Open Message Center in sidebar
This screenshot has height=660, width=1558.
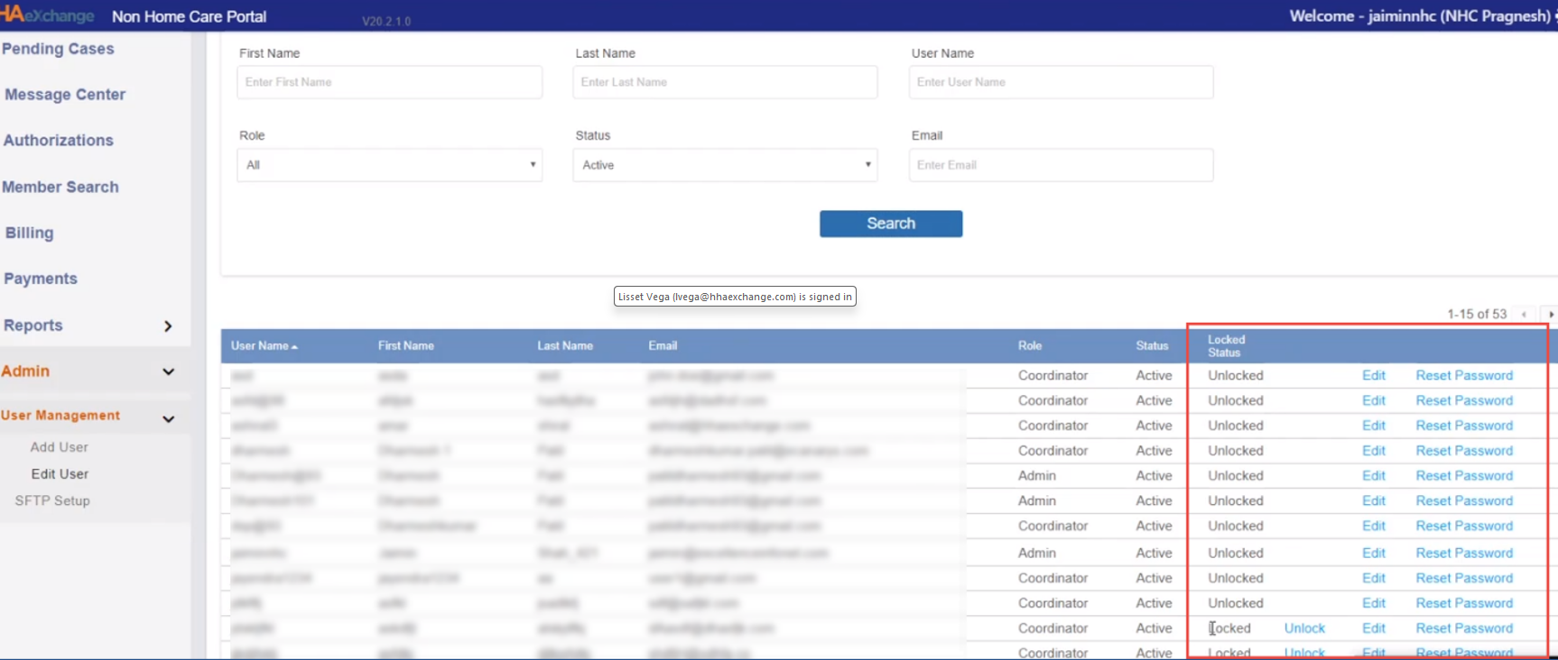point(65,95)
